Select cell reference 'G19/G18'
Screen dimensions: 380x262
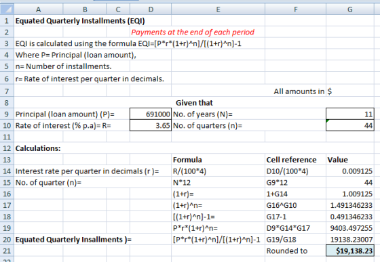[x=281, y=239]
